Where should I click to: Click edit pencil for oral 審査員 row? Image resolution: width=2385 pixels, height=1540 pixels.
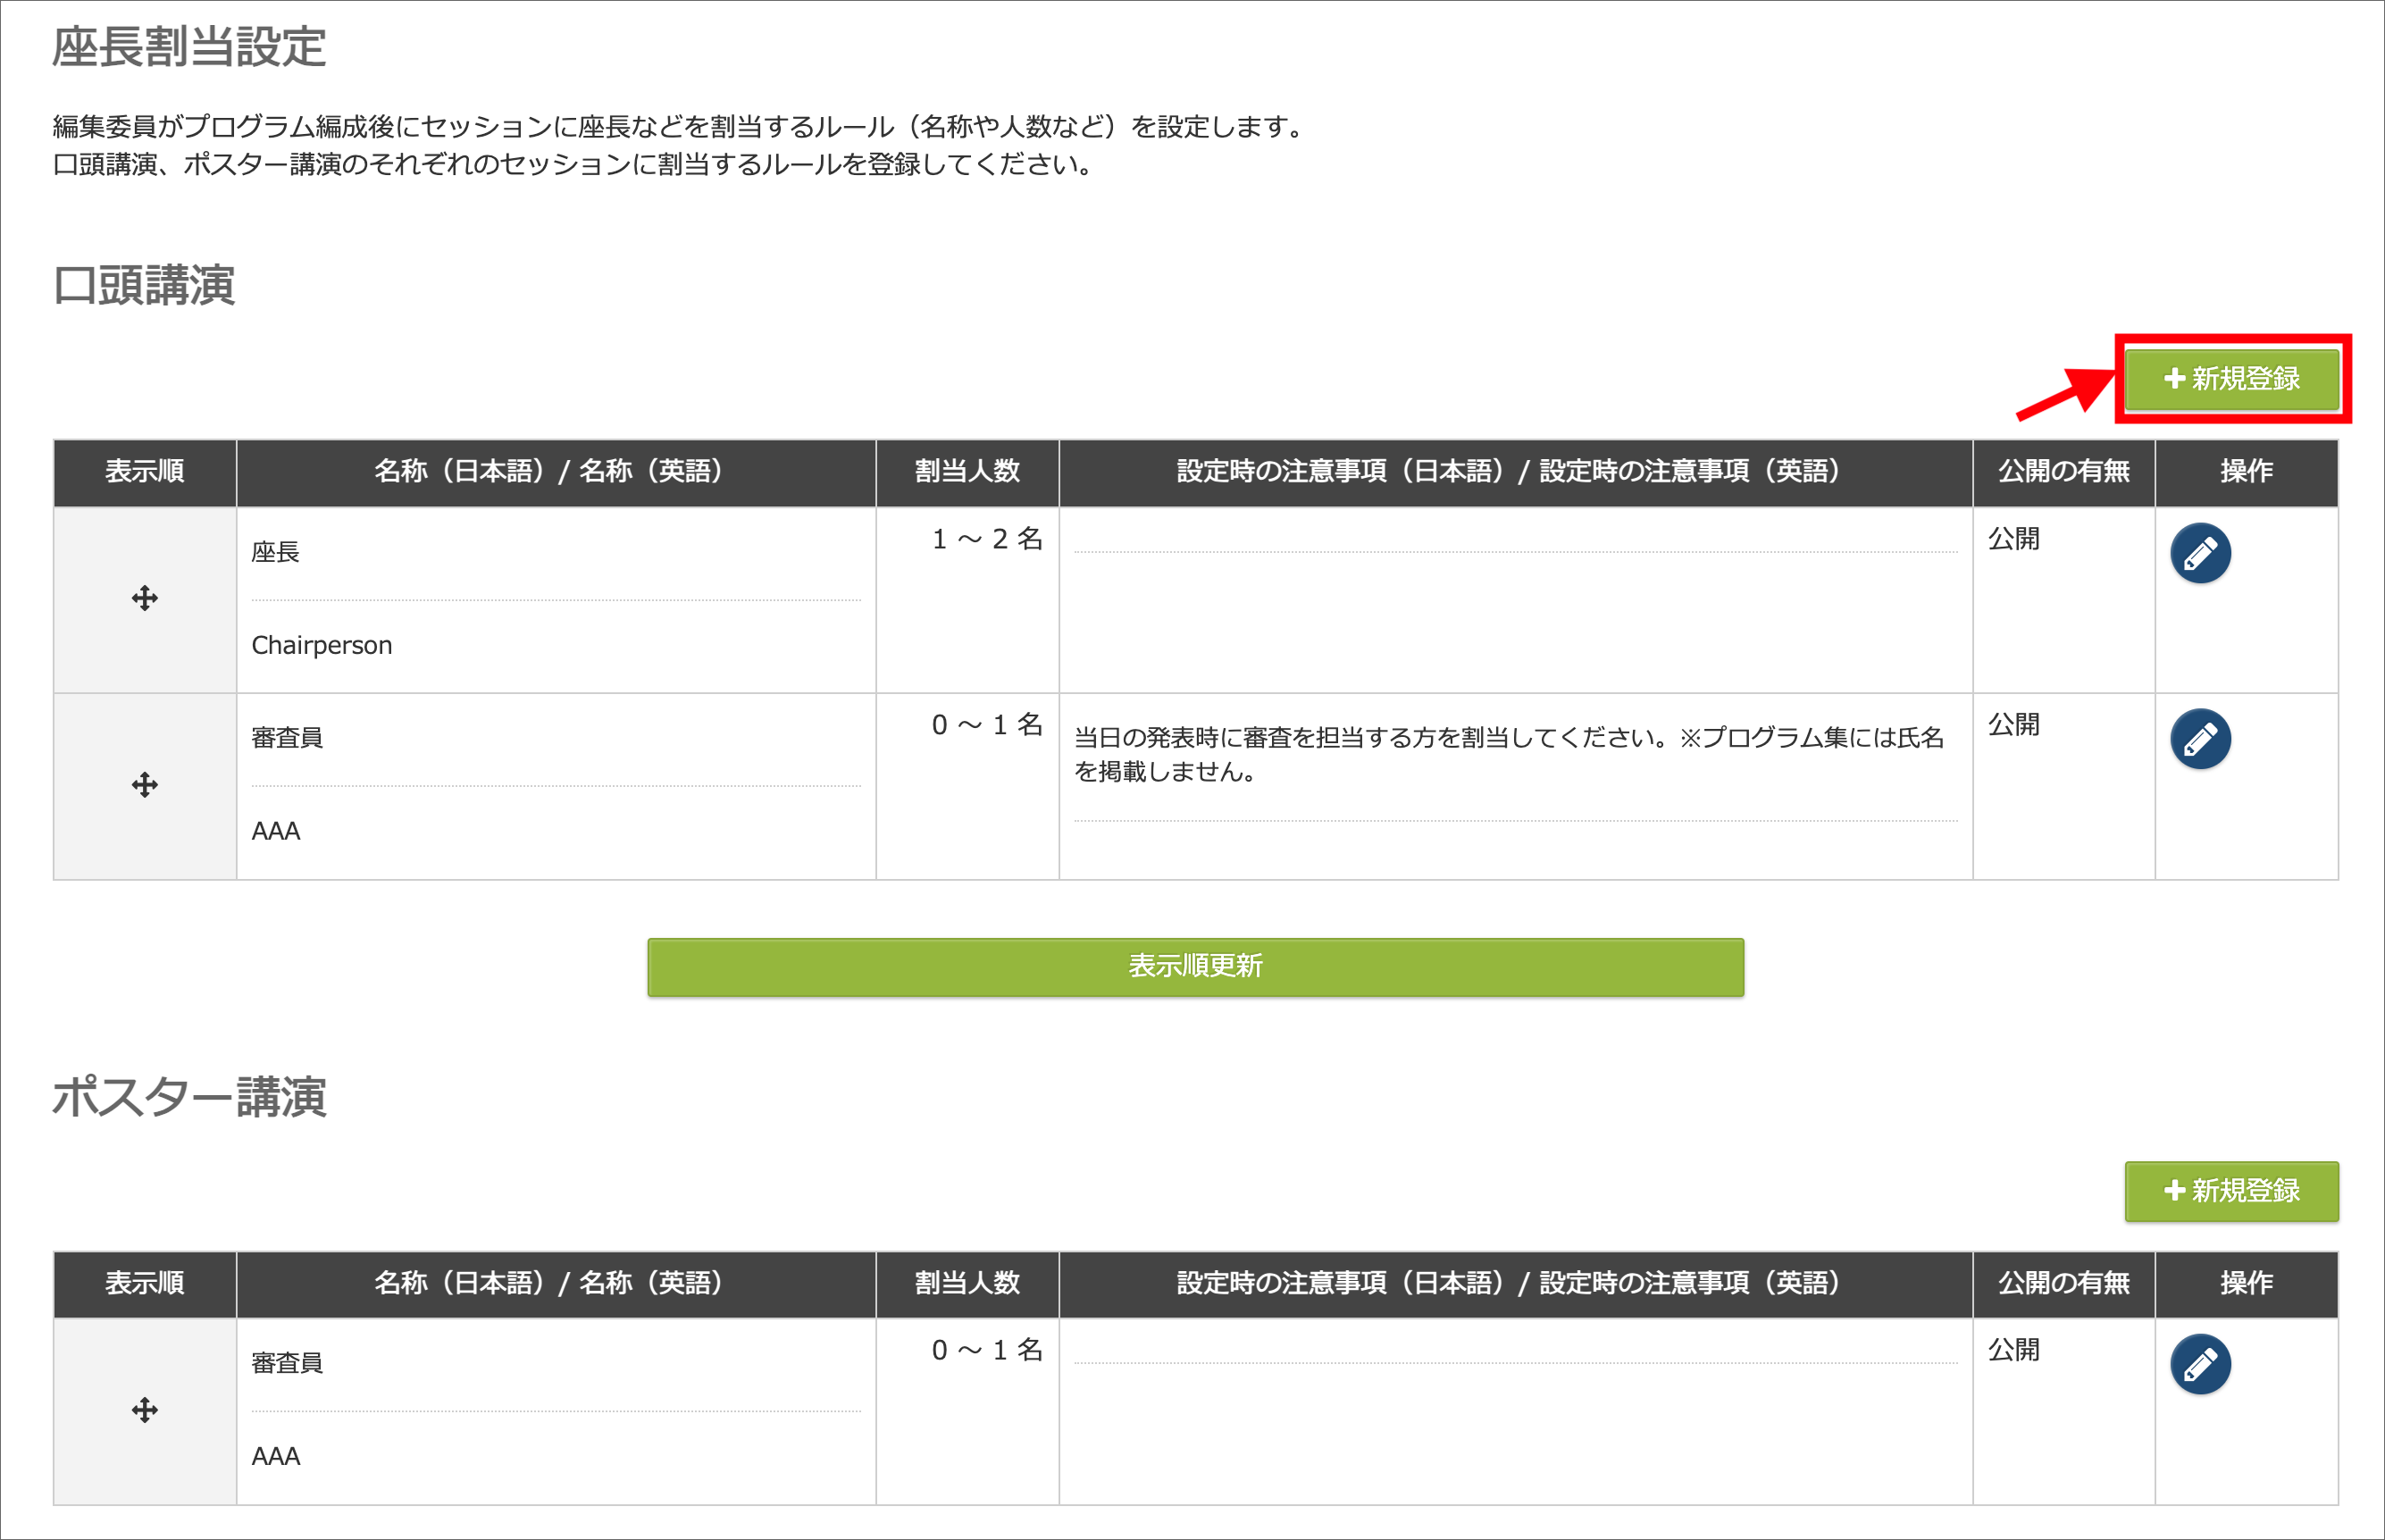coord(2200,739)
